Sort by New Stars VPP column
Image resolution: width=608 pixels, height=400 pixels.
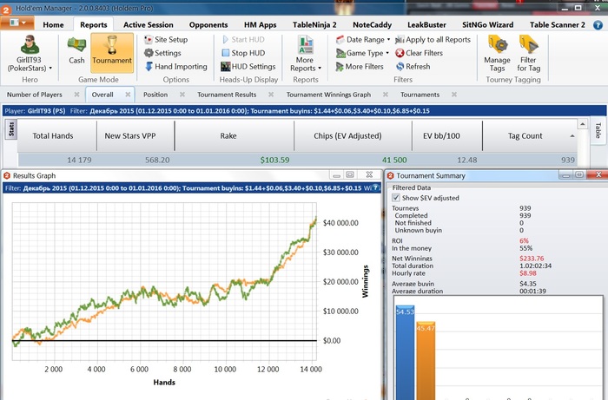tap(135, 136)
